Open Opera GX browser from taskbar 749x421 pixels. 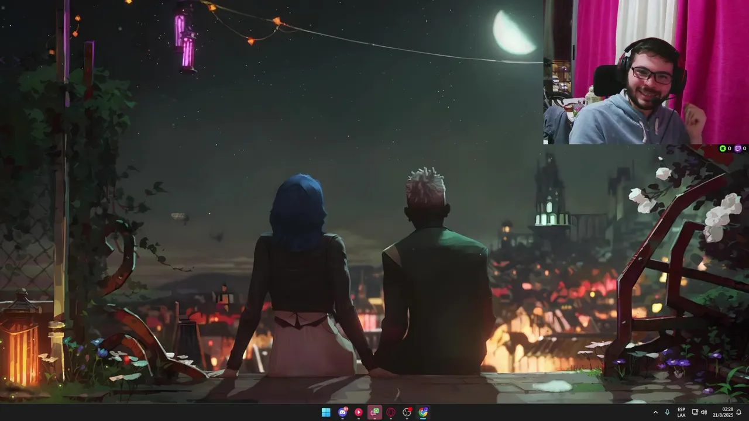[391, 412]
